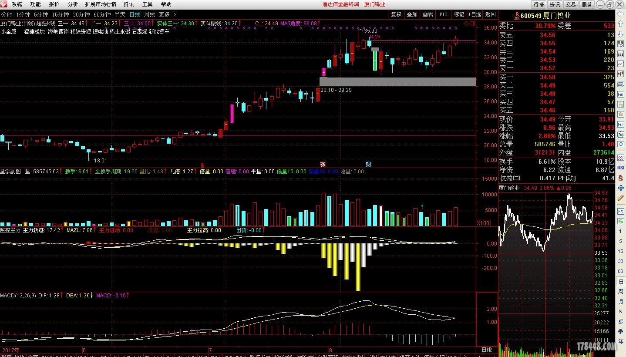Open the 小金属 sector tag

pos(9,32)
